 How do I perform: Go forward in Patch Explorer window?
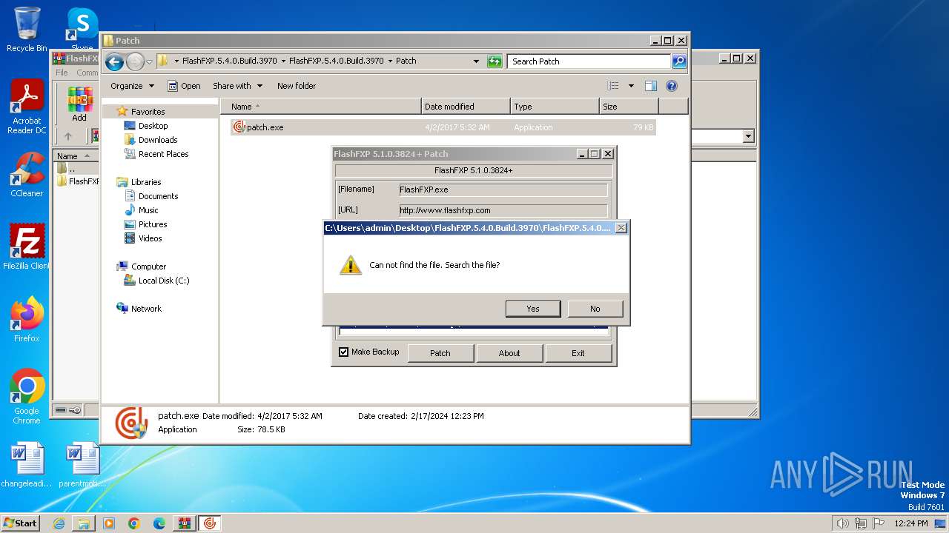point(135,61)
